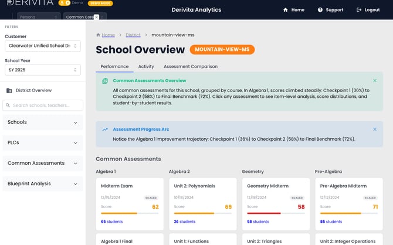Focus the Search schools, teachers field

(43, 106)
